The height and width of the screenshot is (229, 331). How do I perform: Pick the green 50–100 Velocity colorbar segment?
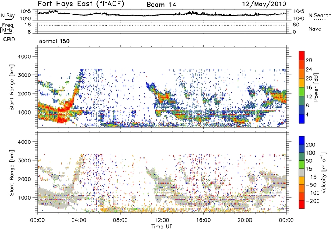302,157
